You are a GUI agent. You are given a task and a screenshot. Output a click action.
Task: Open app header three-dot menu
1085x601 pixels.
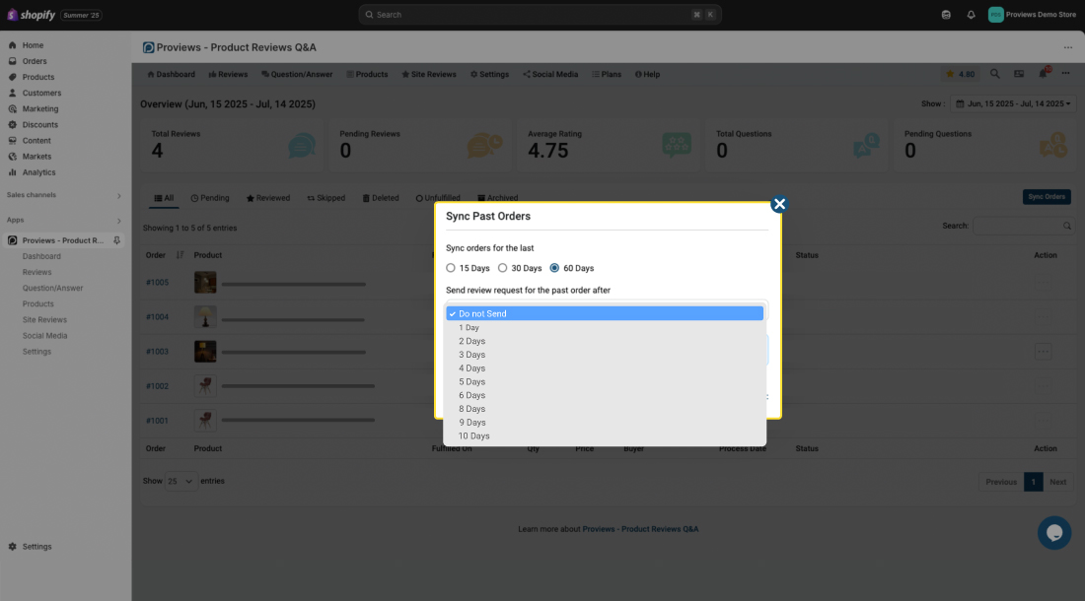pos(1065,73)
